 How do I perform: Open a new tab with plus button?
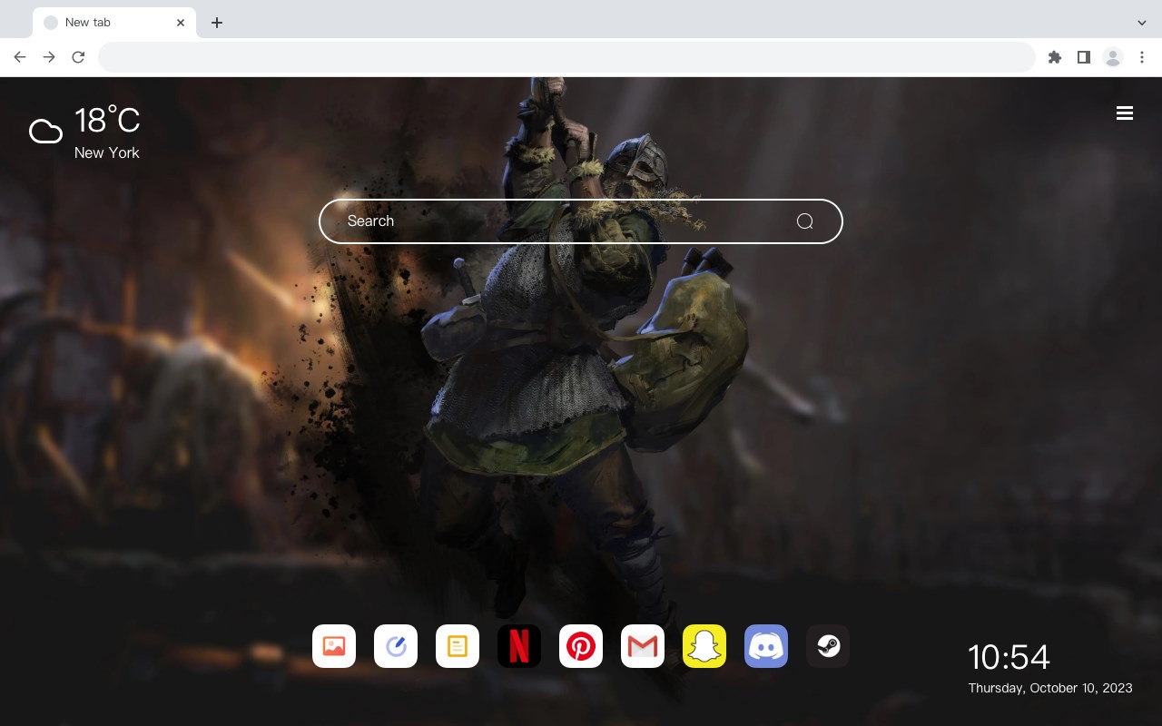(216, 23)
